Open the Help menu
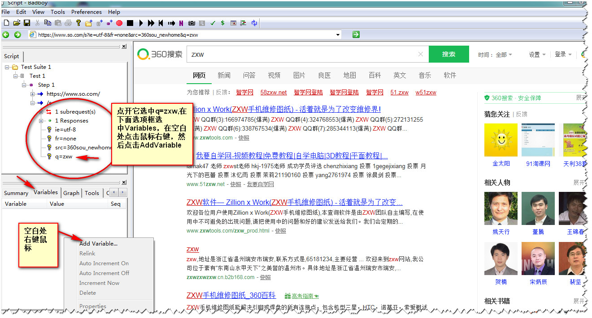 114,12
